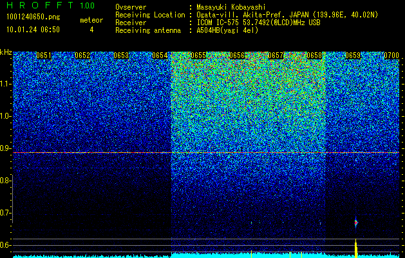This screenshot has width=405, height=258.
Task: Click the kHz axis unit label
Action: [x=6, y=52]
